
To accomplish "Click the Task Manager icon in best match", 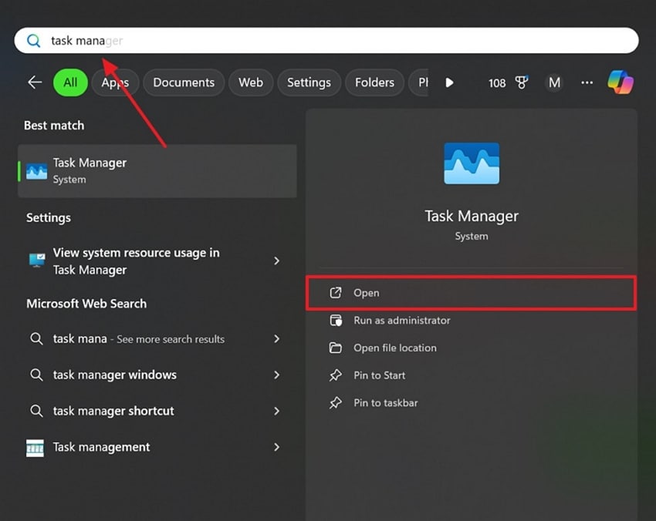I will coord(37,171).
